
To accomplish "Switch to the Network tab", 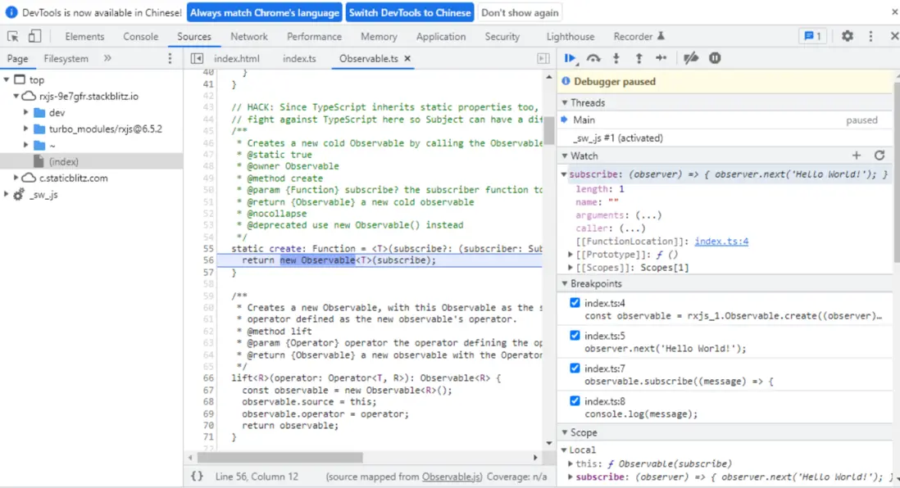I will click(x=249, y=36).
